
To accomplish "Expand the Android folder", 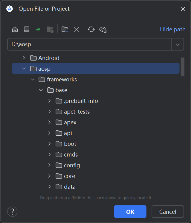I will coord(24,58).
